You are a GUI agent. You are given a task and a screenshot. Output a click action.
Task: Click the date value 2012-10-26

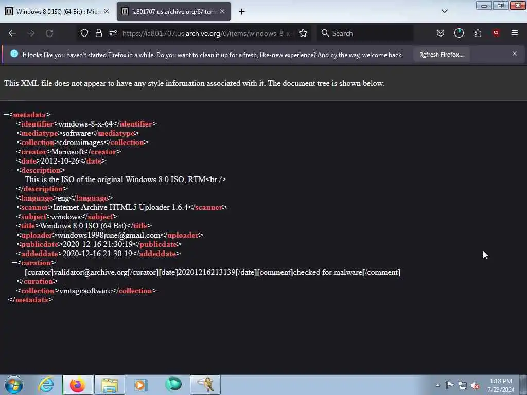pos(60,161)
